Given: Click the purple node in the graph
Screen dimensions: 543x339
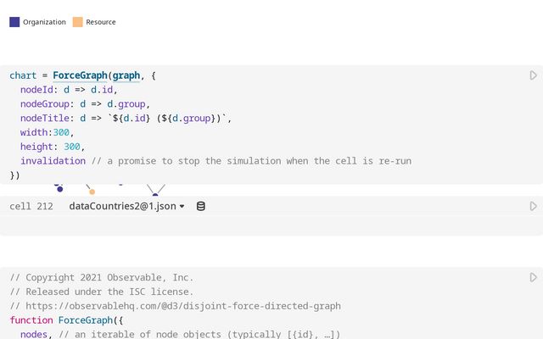Looking at the screenshot, I should (60, 189).
